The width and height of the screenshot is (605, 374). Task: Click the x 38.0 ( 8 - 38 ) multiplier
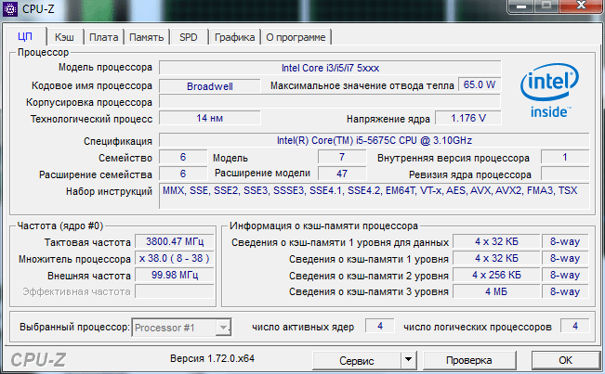pyautogui.click(x=175, y=258)
